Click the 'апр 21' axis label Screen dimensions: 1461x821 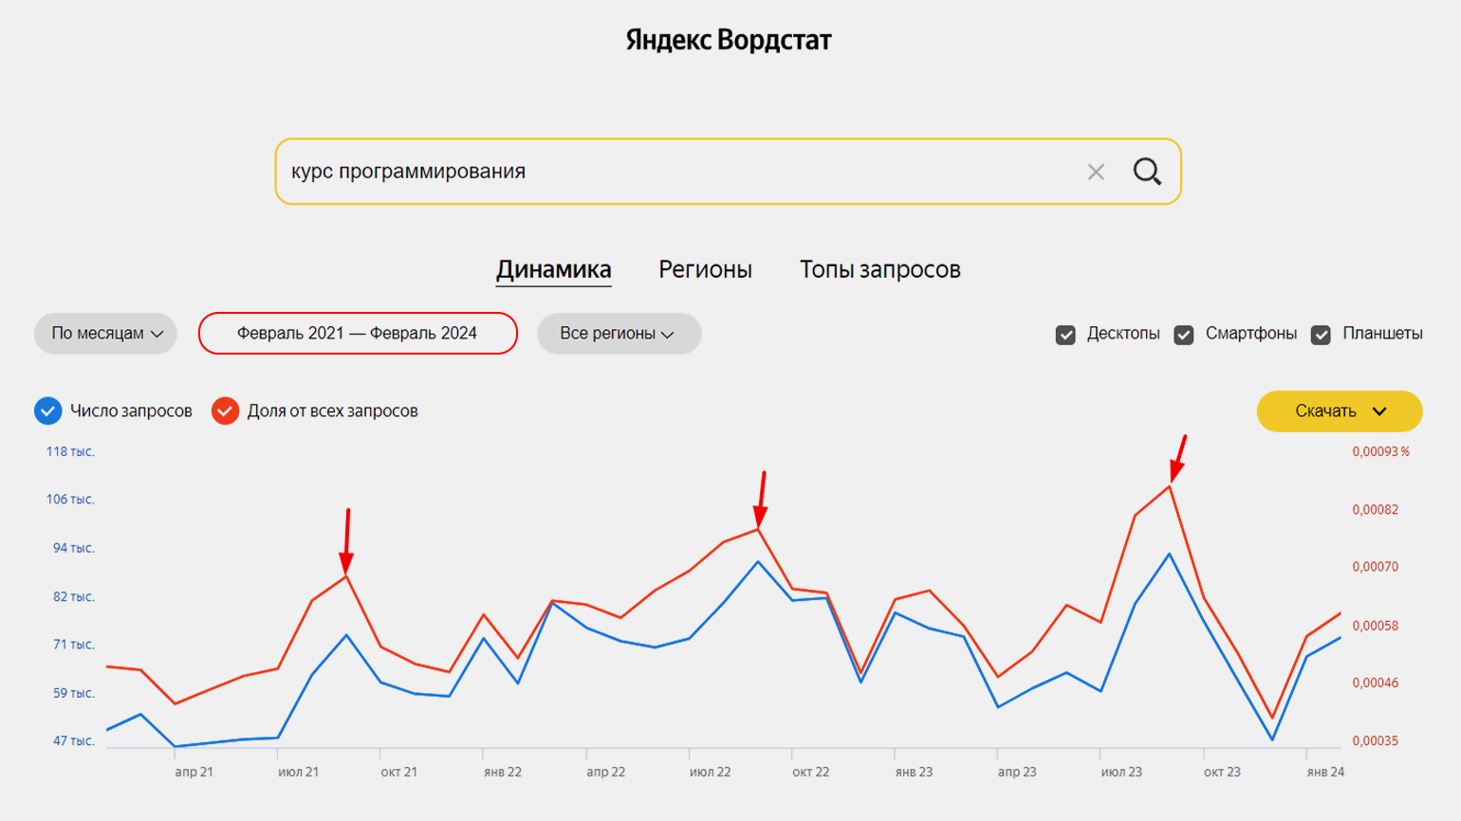pos(194,772)
